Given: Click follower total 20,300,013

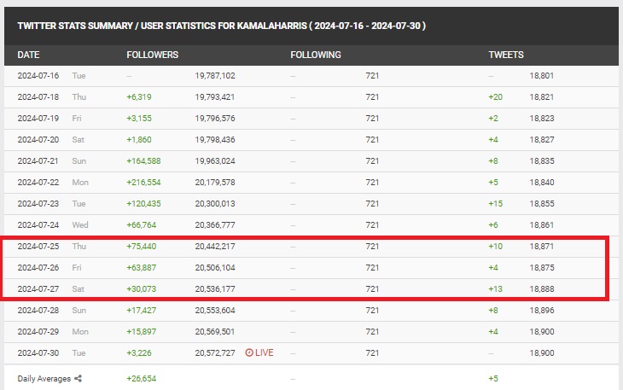Looking at the screenshot, I should click(x=215, y=204).
